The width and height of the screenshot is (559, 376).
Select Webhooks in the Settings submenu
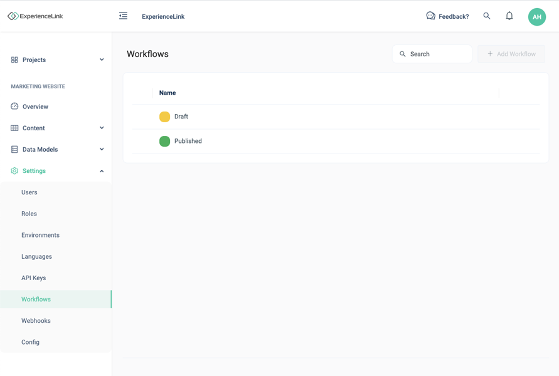click(36, 321)
